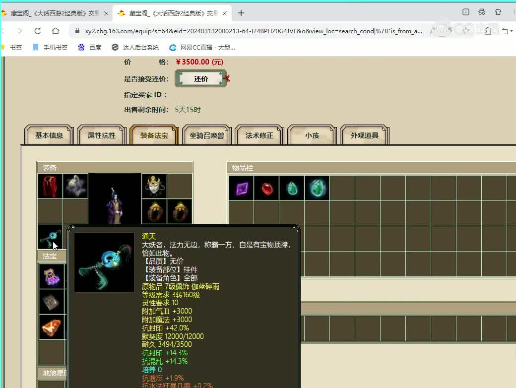Switch to the first 藏宝阁 browser tab
Viewport: 516px width, 388px height.
55,13
